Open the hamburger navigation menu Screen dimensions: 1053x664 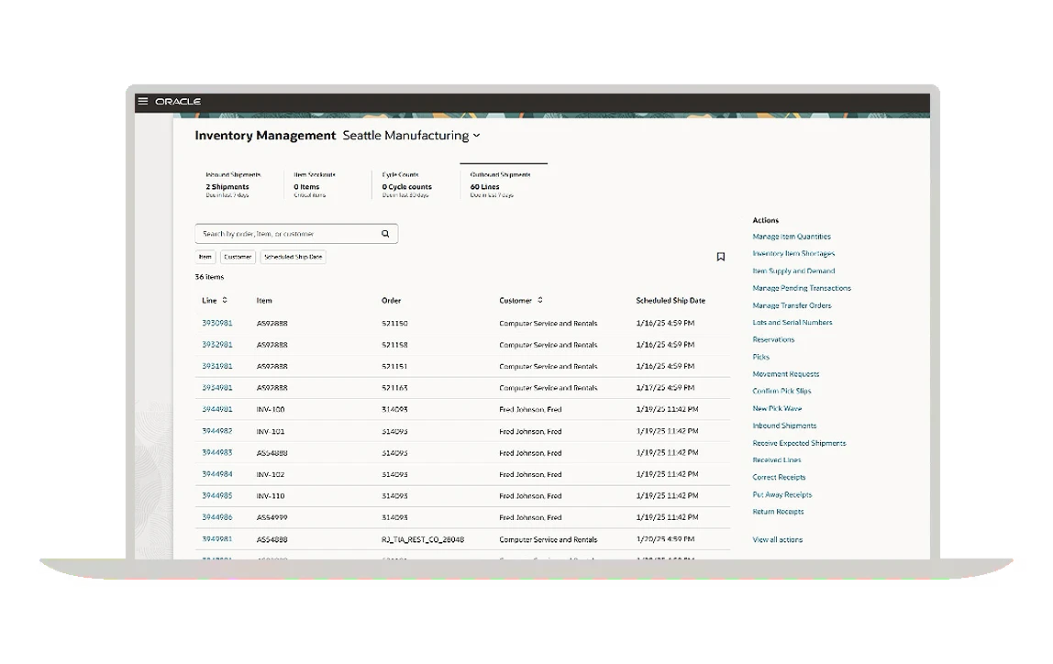pyautogui.click(x=142, y=102)
